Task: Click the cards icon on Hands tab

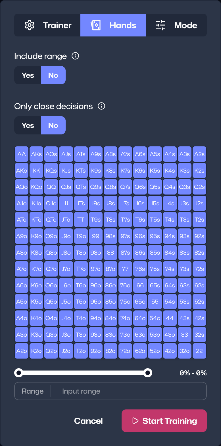Action: click(x=95, y=25)
